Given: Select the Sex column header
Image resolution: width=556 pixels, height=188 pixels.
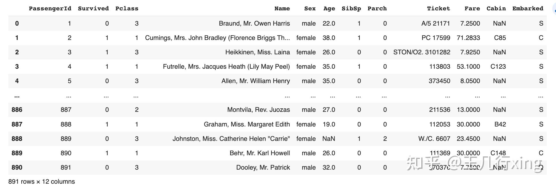Looking at the screenshot, I should pos(310,8).
